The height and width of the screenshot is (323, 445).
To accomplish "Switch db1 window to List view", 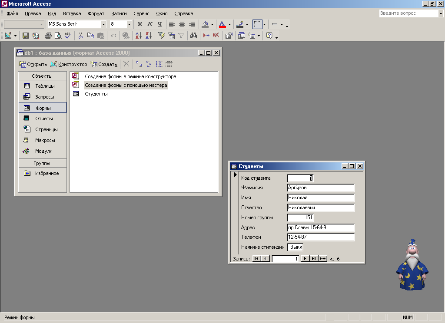I will [159, 64].
